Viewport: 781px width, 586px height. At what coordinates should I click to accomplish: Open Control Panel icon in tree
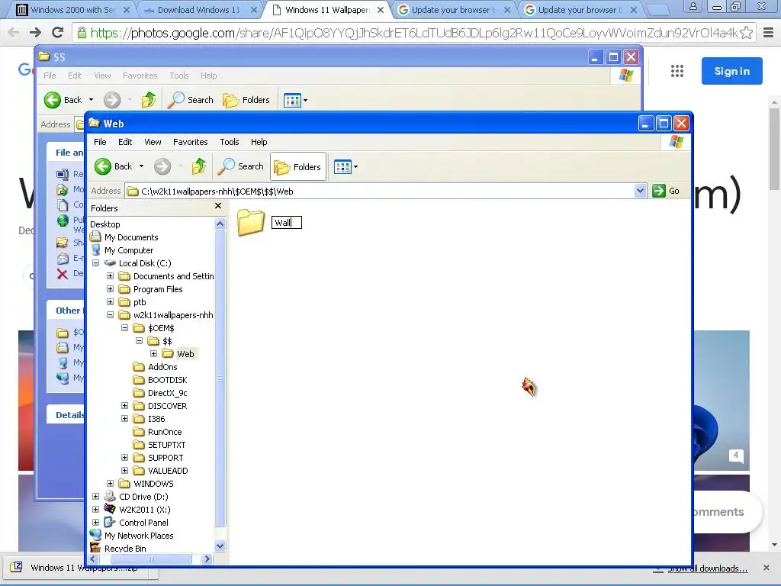tap(110, 522)
